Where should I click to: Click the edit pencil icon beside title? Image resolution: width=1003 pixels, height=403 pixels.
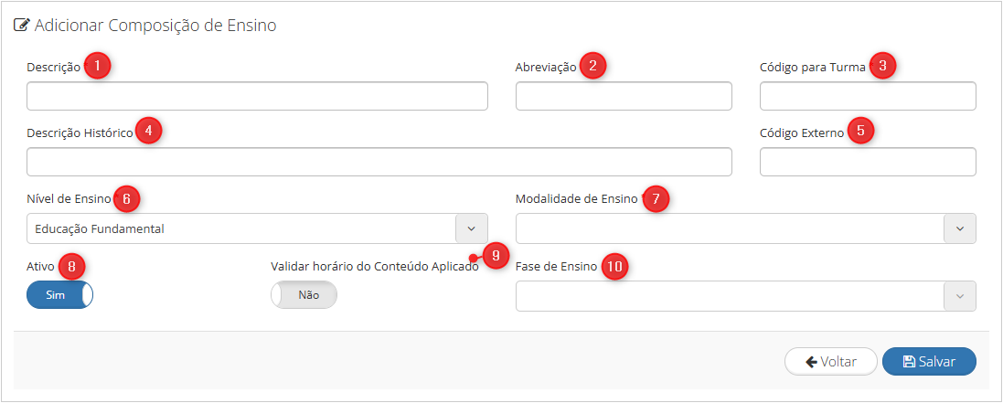click(22, 26)
